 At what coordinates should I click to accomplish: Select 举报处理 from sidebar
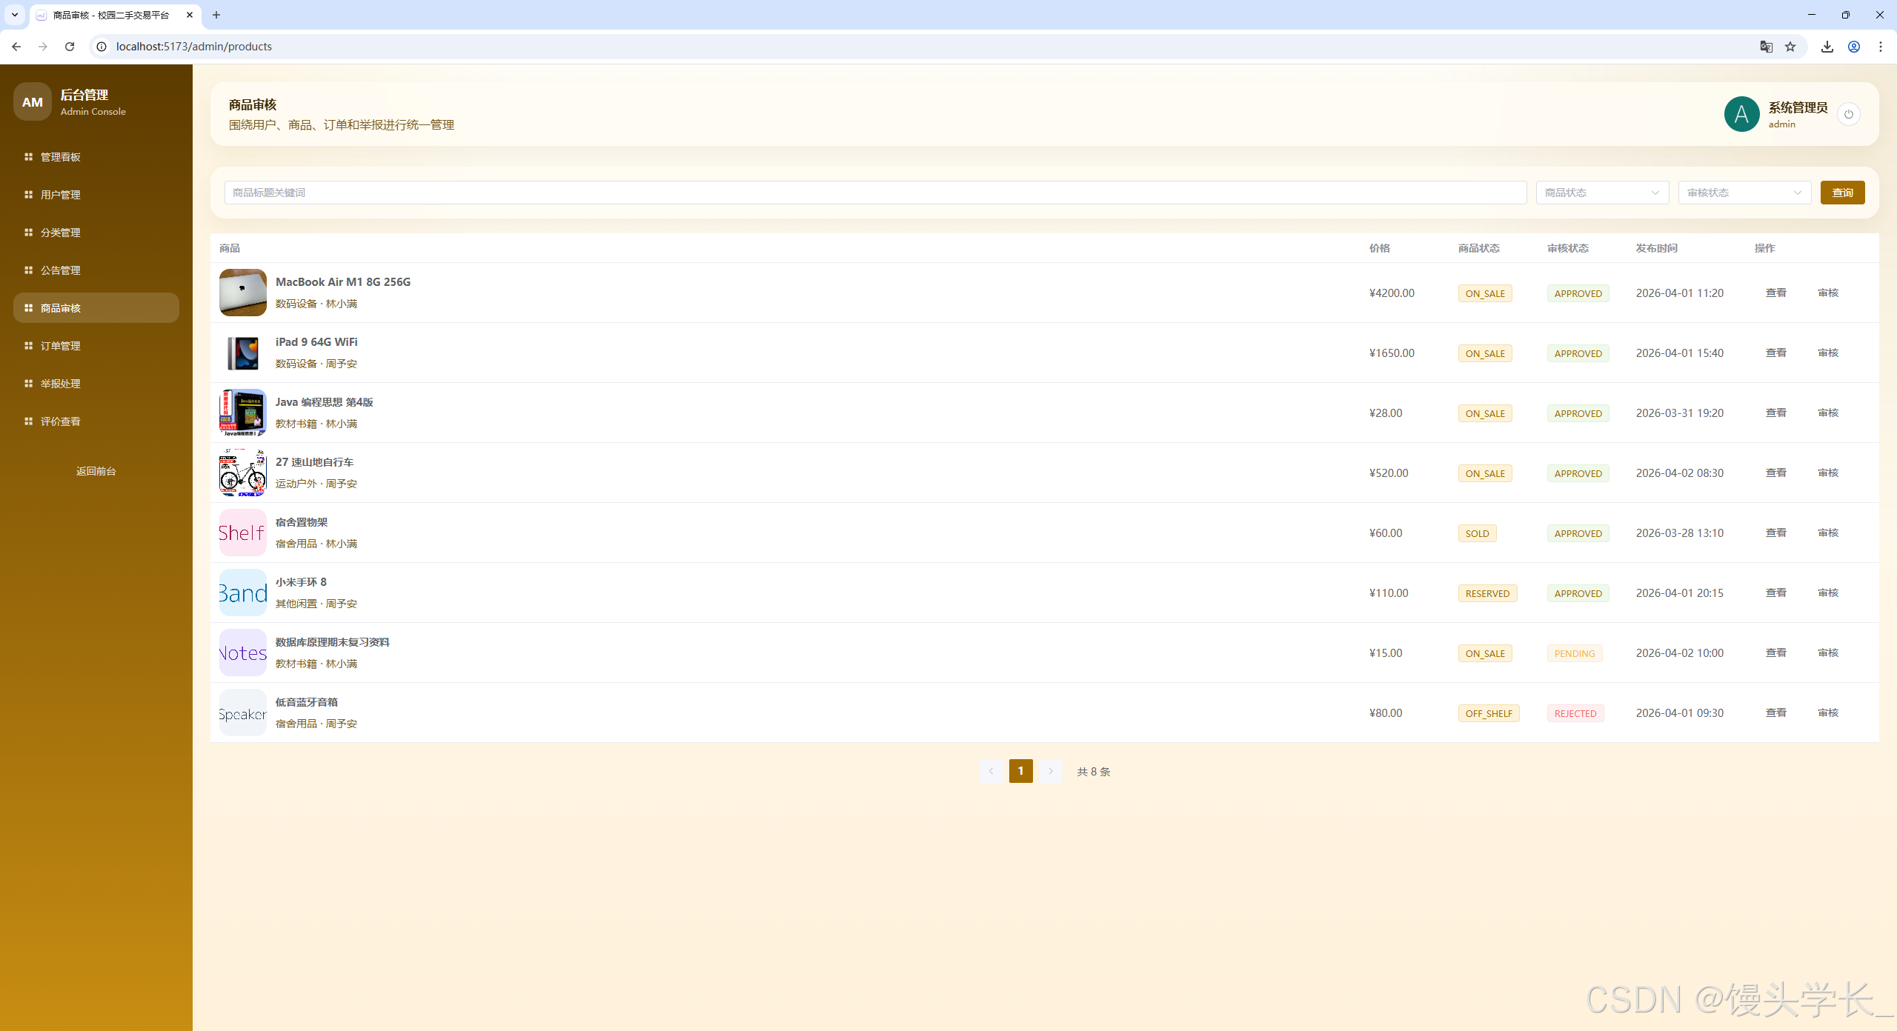coord(61,384)
